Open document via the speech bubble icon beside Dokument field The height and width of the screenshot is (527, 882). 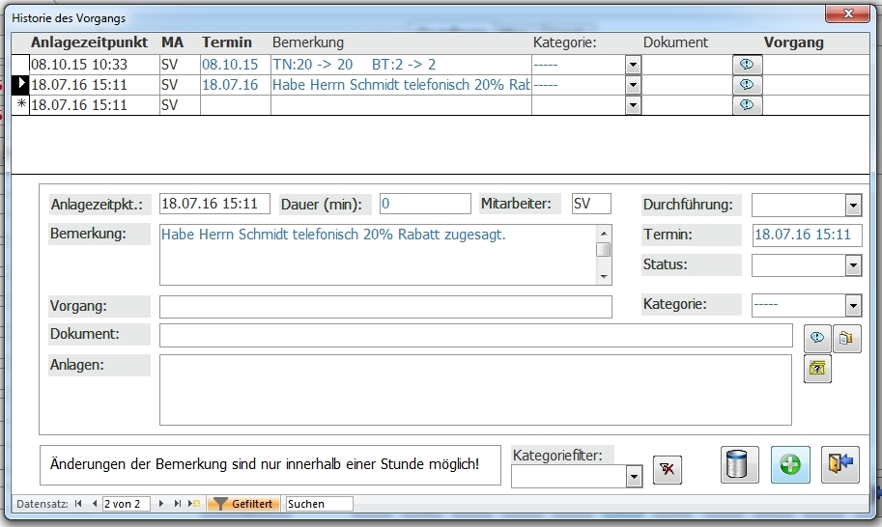817,338
